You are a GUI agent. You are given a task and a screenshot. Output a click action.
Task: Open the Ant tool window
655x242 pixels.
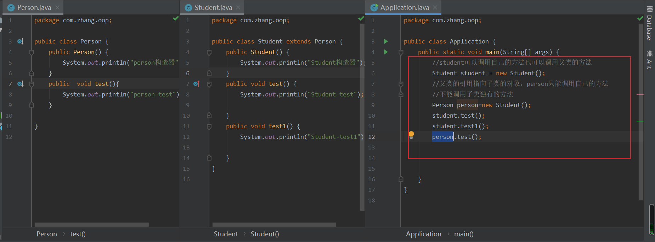point(649,59)
